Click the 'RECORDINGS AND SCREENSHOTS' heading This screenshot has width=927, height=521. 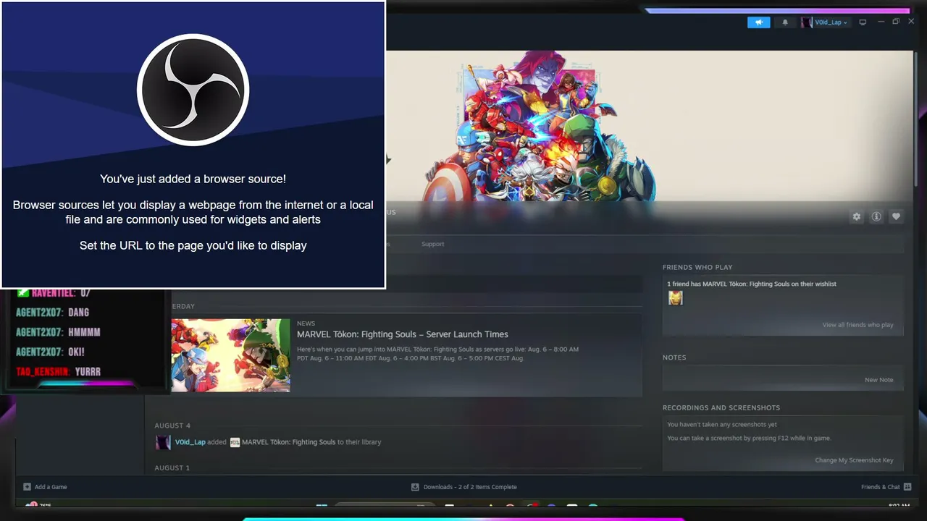(721, 408)
